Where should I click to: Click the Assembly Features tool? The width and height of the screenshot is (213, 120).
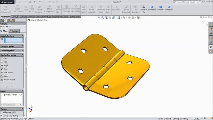pyautogui.click(x=66, y=8)
